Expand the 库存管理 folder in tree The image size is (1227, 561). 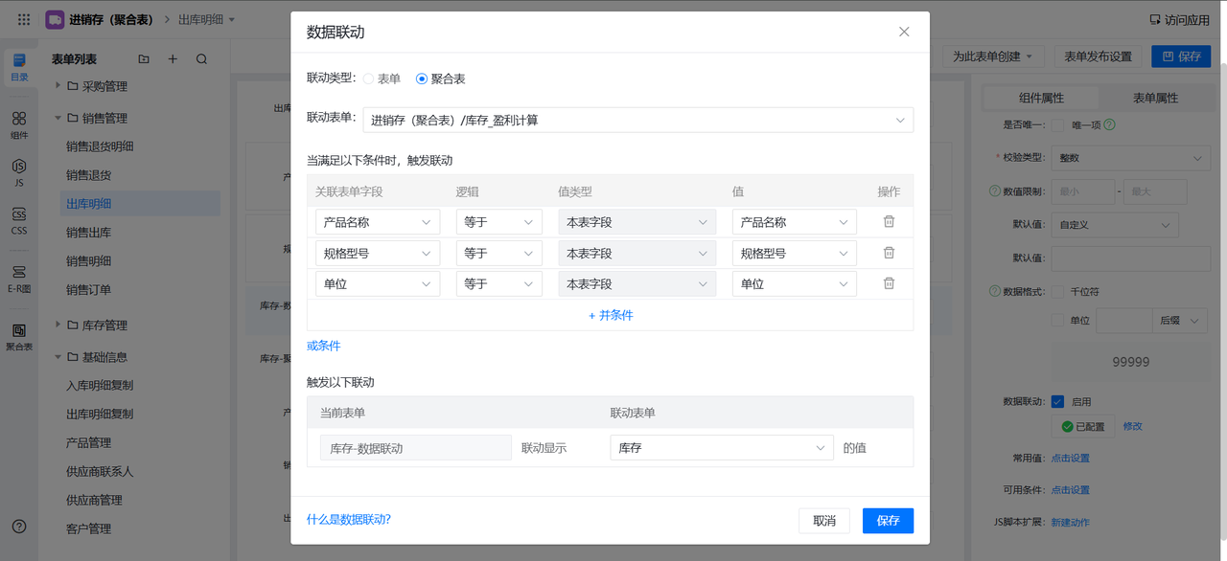[58, 325]
